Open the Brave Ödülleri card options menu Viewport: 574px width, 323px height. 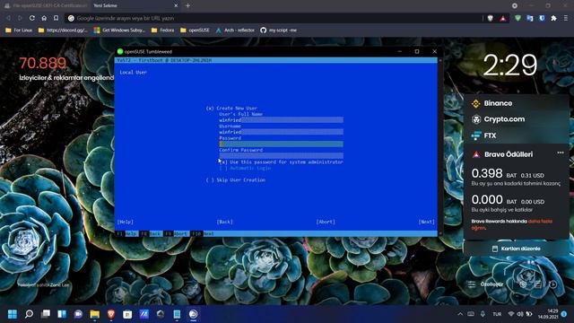(561, 153)
